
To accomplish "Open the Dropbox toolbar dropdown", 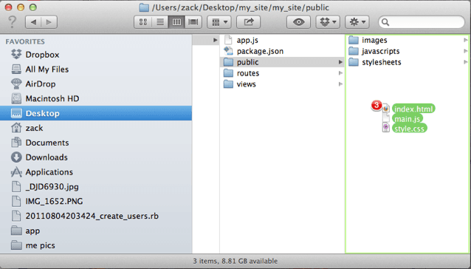I will click(328, 22).
